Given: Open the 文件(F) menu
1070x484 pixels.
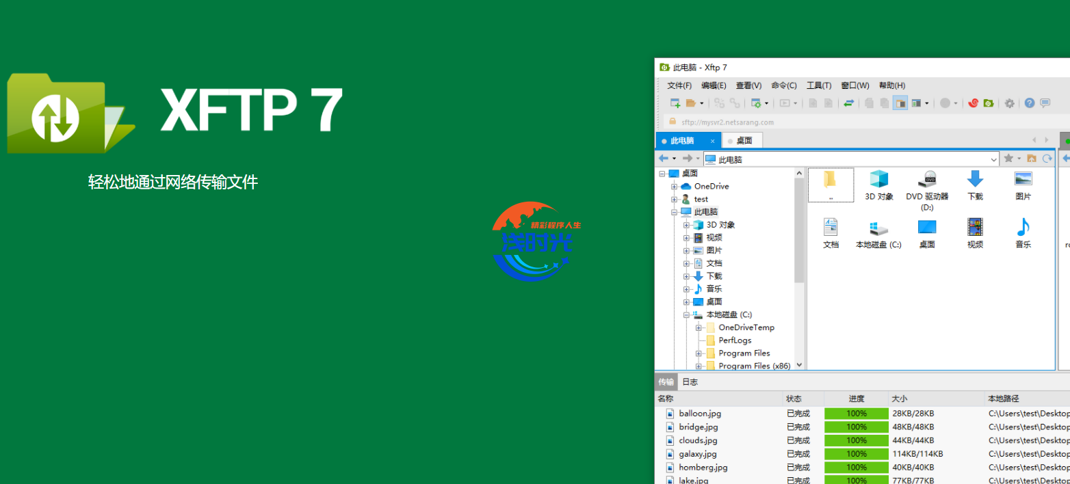Looking at the screenshot, I should coord(679,85).
